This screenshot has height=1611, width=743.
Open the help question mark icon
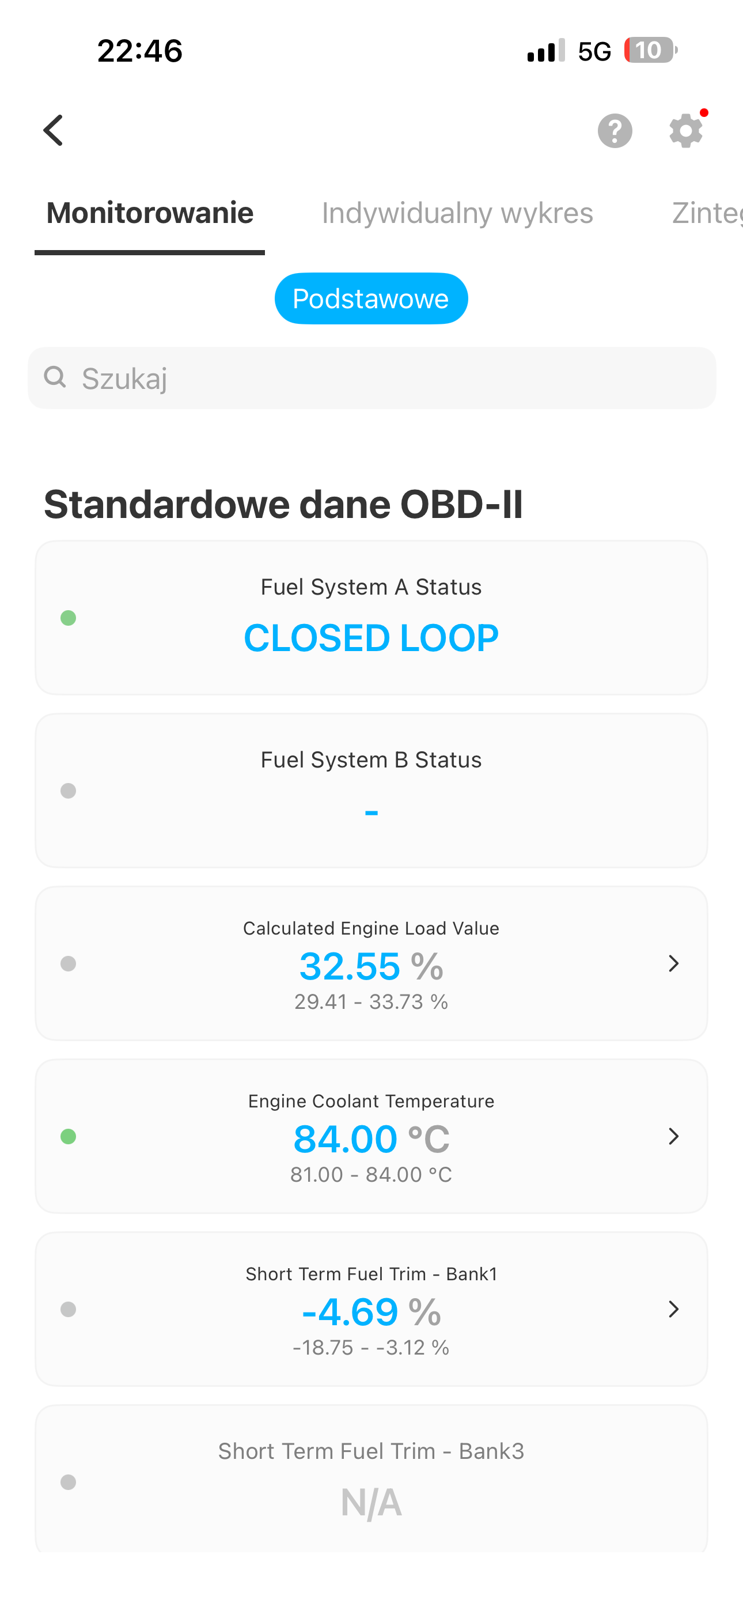pos(615,131)
